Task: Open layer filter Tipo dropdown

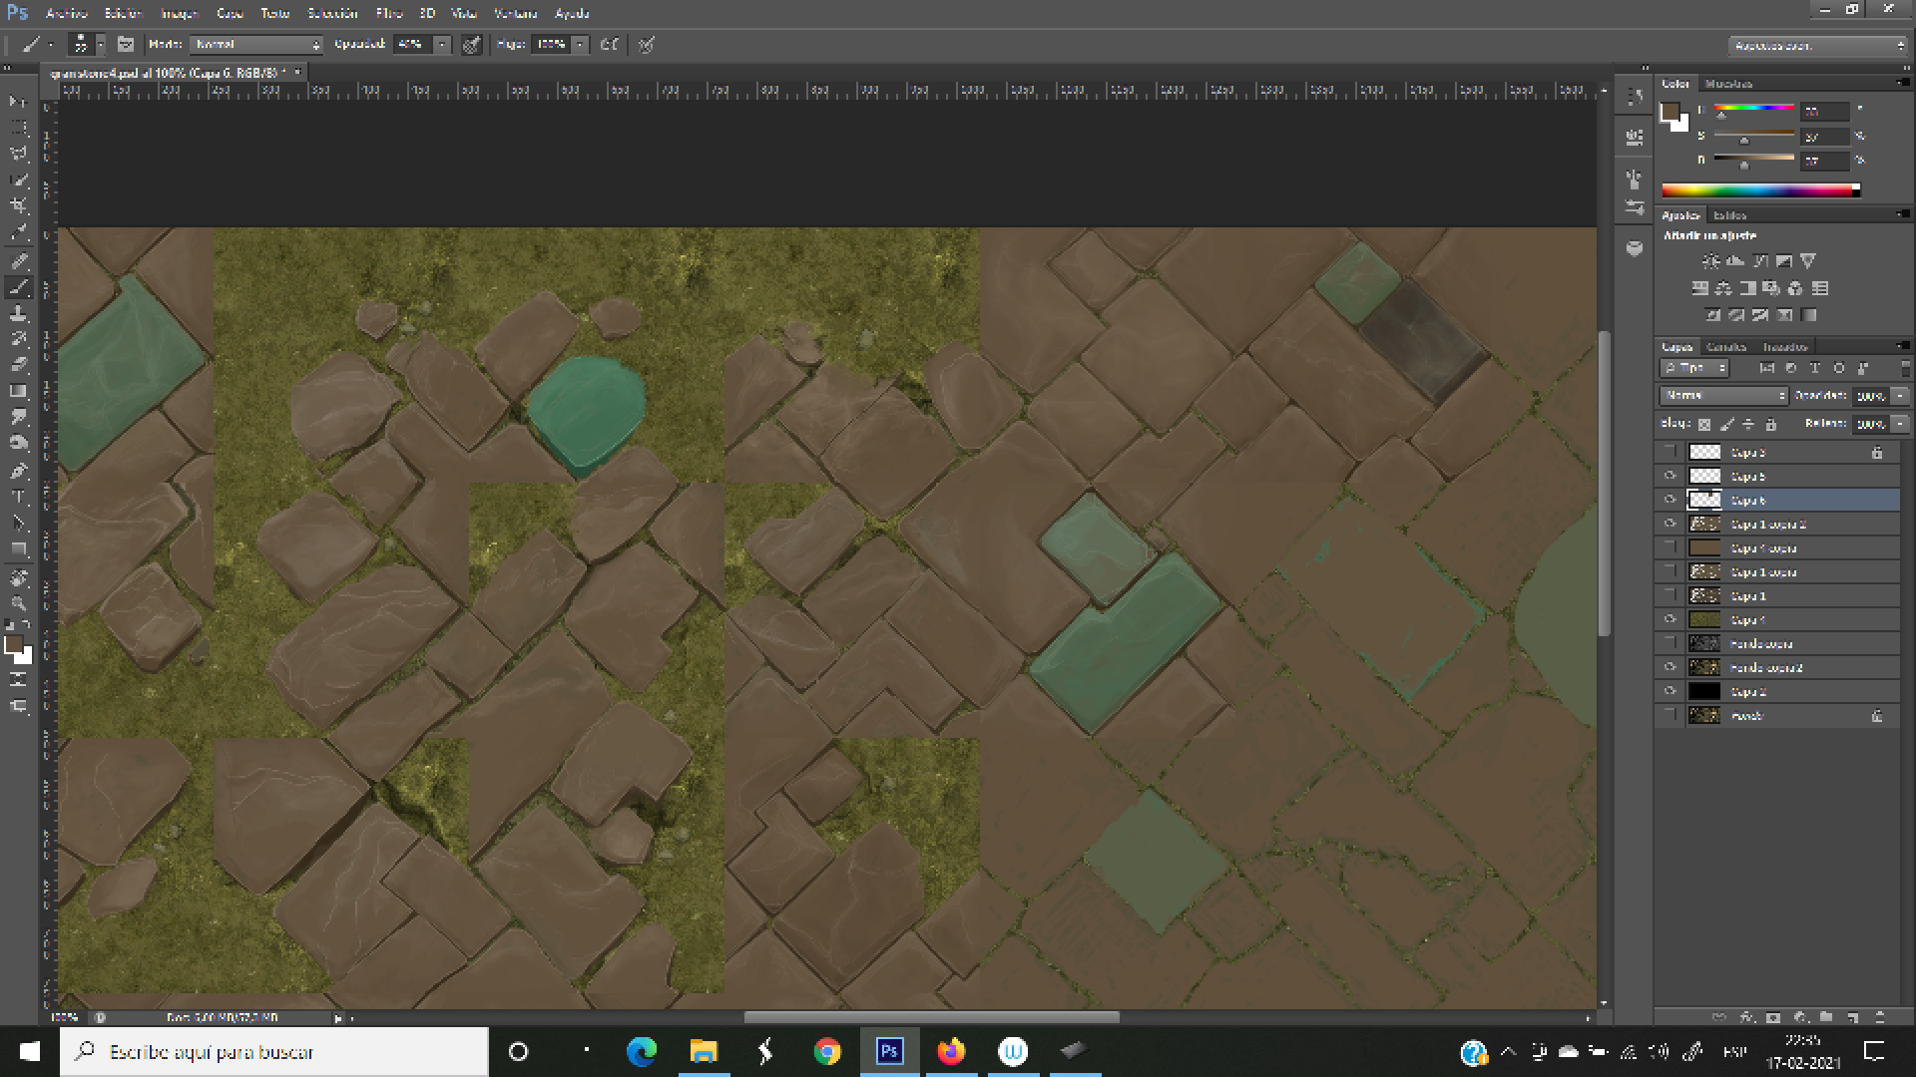Action: tap(1694, 368)
